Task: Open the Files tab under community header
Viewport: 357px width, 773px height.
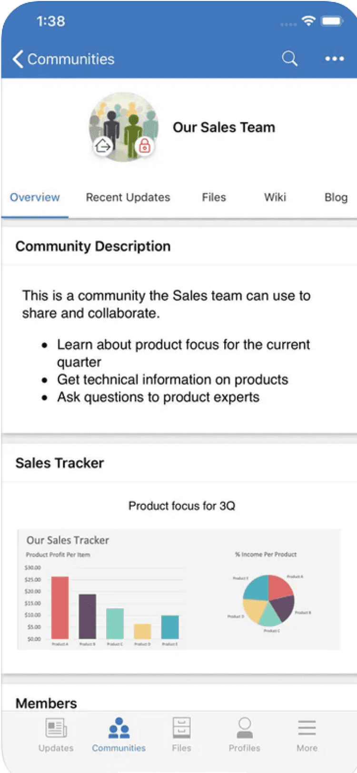Action: [214, 198]
